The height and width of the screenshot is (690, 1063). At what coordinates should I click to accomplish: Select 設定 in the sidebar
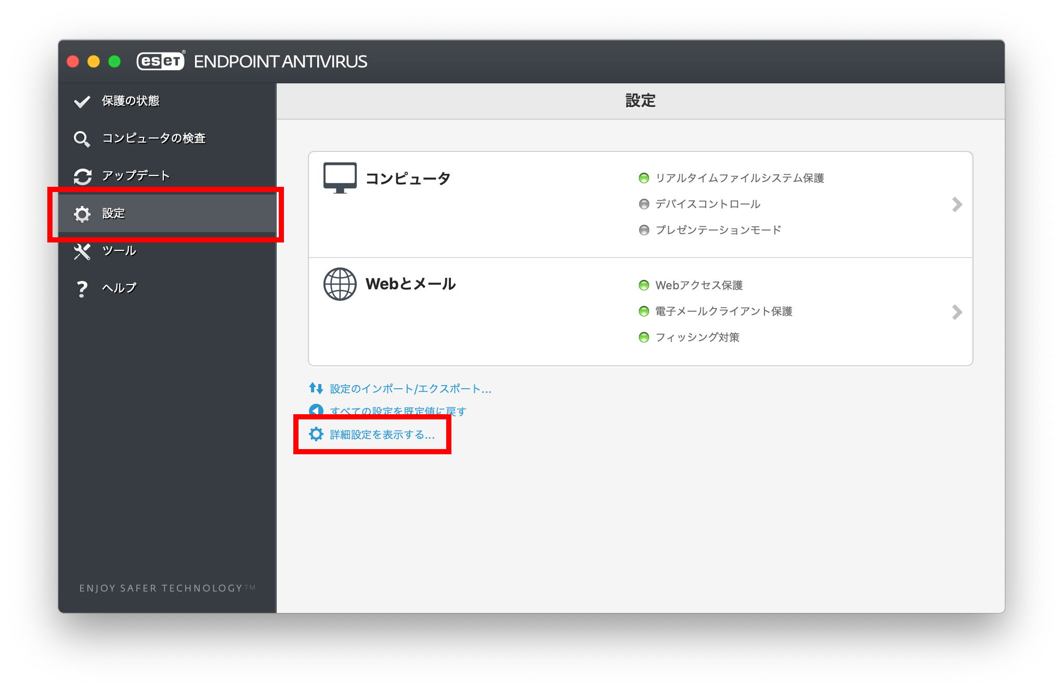(167, 213)
